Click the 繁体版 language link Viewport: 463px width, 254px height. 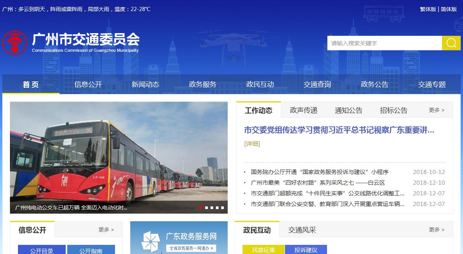[428, 9]
